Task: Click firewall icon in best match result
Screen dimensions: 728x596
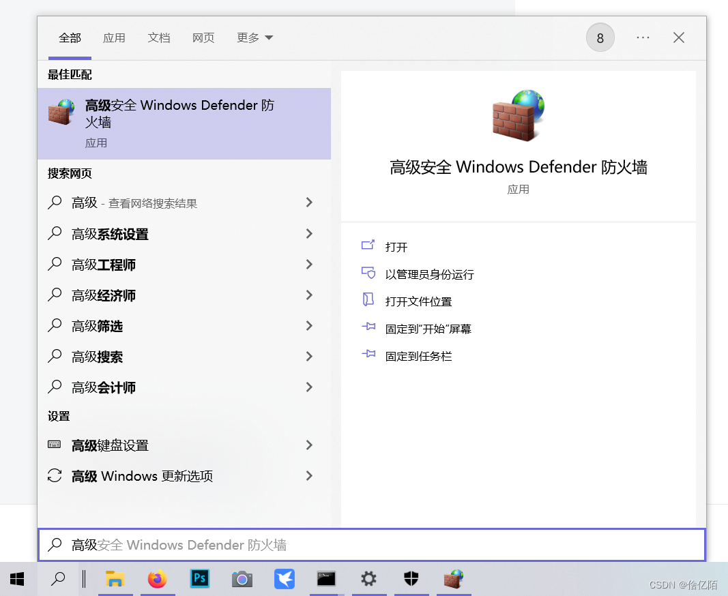Action: click(x=61, y=111)
